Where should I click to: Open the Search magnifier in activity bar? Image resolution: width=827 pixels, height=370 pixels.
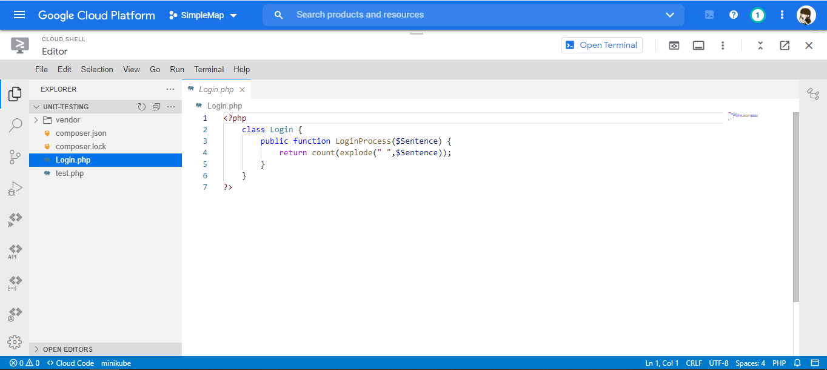click(x=15, y=126)
